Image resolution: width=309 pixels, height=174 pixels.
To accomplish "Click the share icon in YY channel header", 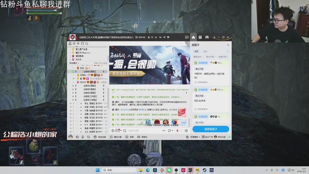I will click(164, 37).
